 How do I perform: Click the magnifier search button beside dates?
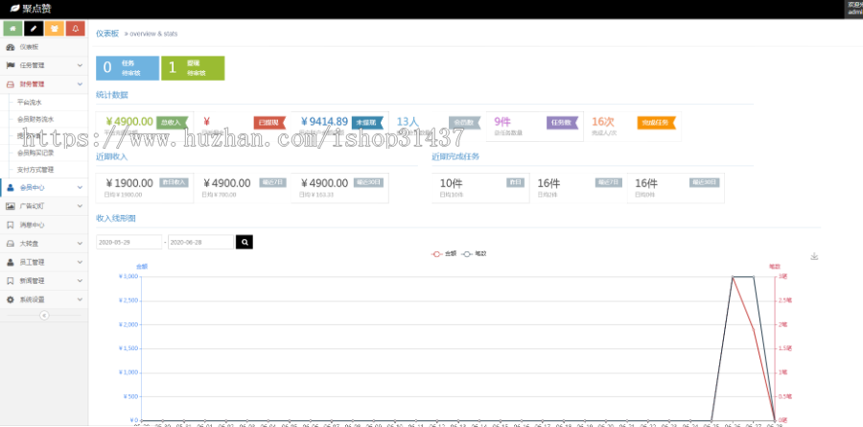(x=245, y=242)
